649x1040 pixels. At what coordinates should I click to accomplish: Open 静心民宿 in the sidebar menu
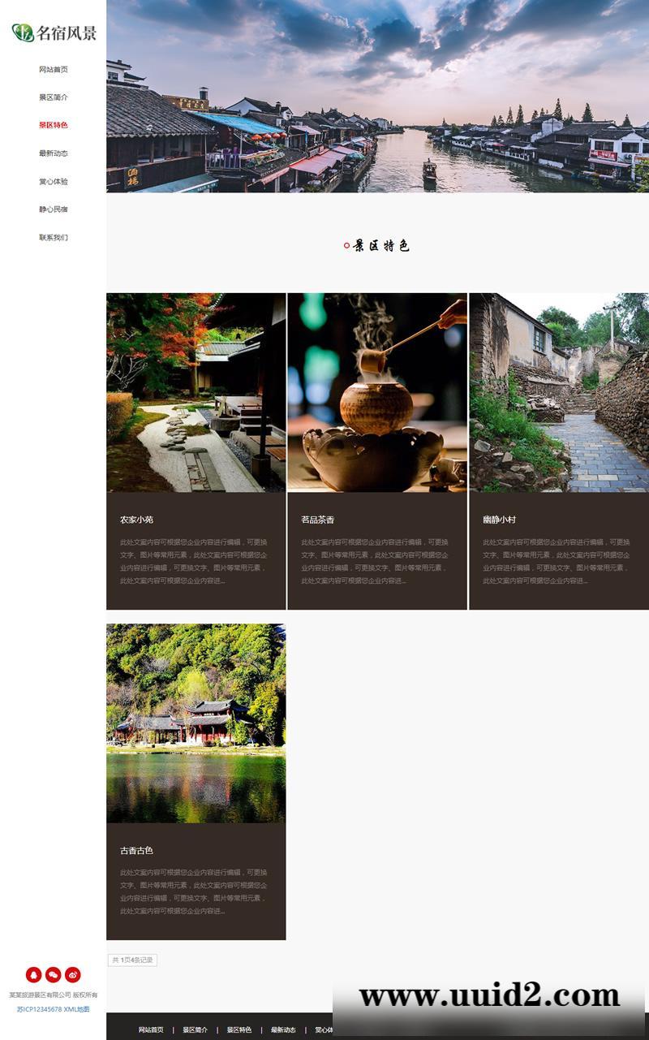(x=54, y=209)
